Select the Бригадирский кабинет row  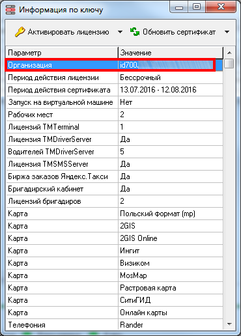(x=115, y=189)
